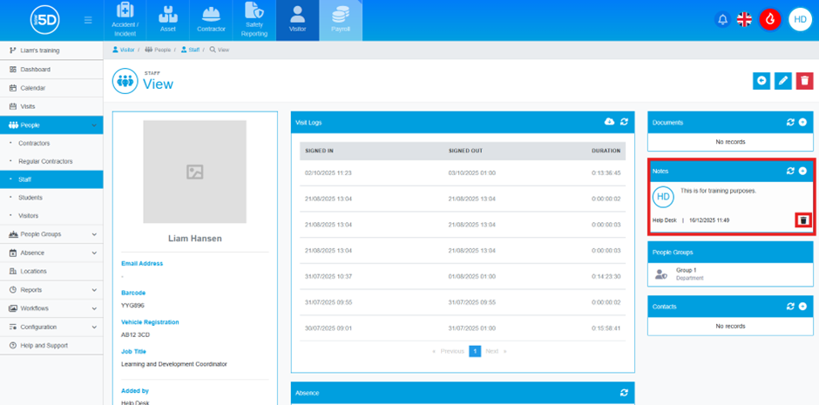Open the Payroll module tab
Screen dimensions: 819x405
click(340, 21)
